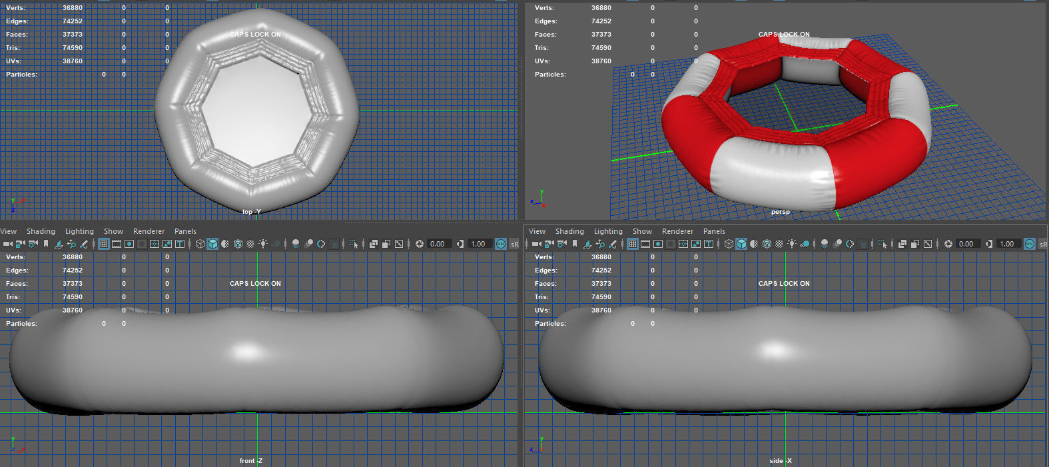Toggle Motion Blur icon in front panel

point(308,244)
